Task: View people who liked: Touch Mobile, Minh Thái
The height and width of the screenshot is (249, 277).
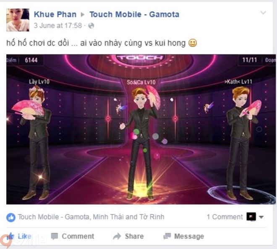Action: [91, 217]
